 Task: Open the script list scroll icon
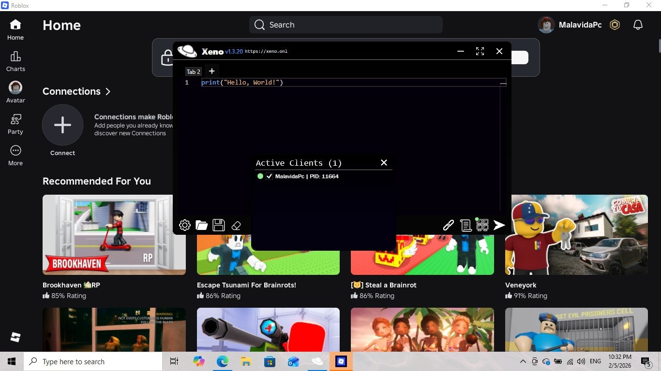pyautogui.click(x=466, y=225)
